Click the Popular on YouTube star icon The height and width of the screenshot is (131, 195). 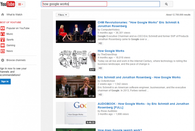(x=3, y=28)
